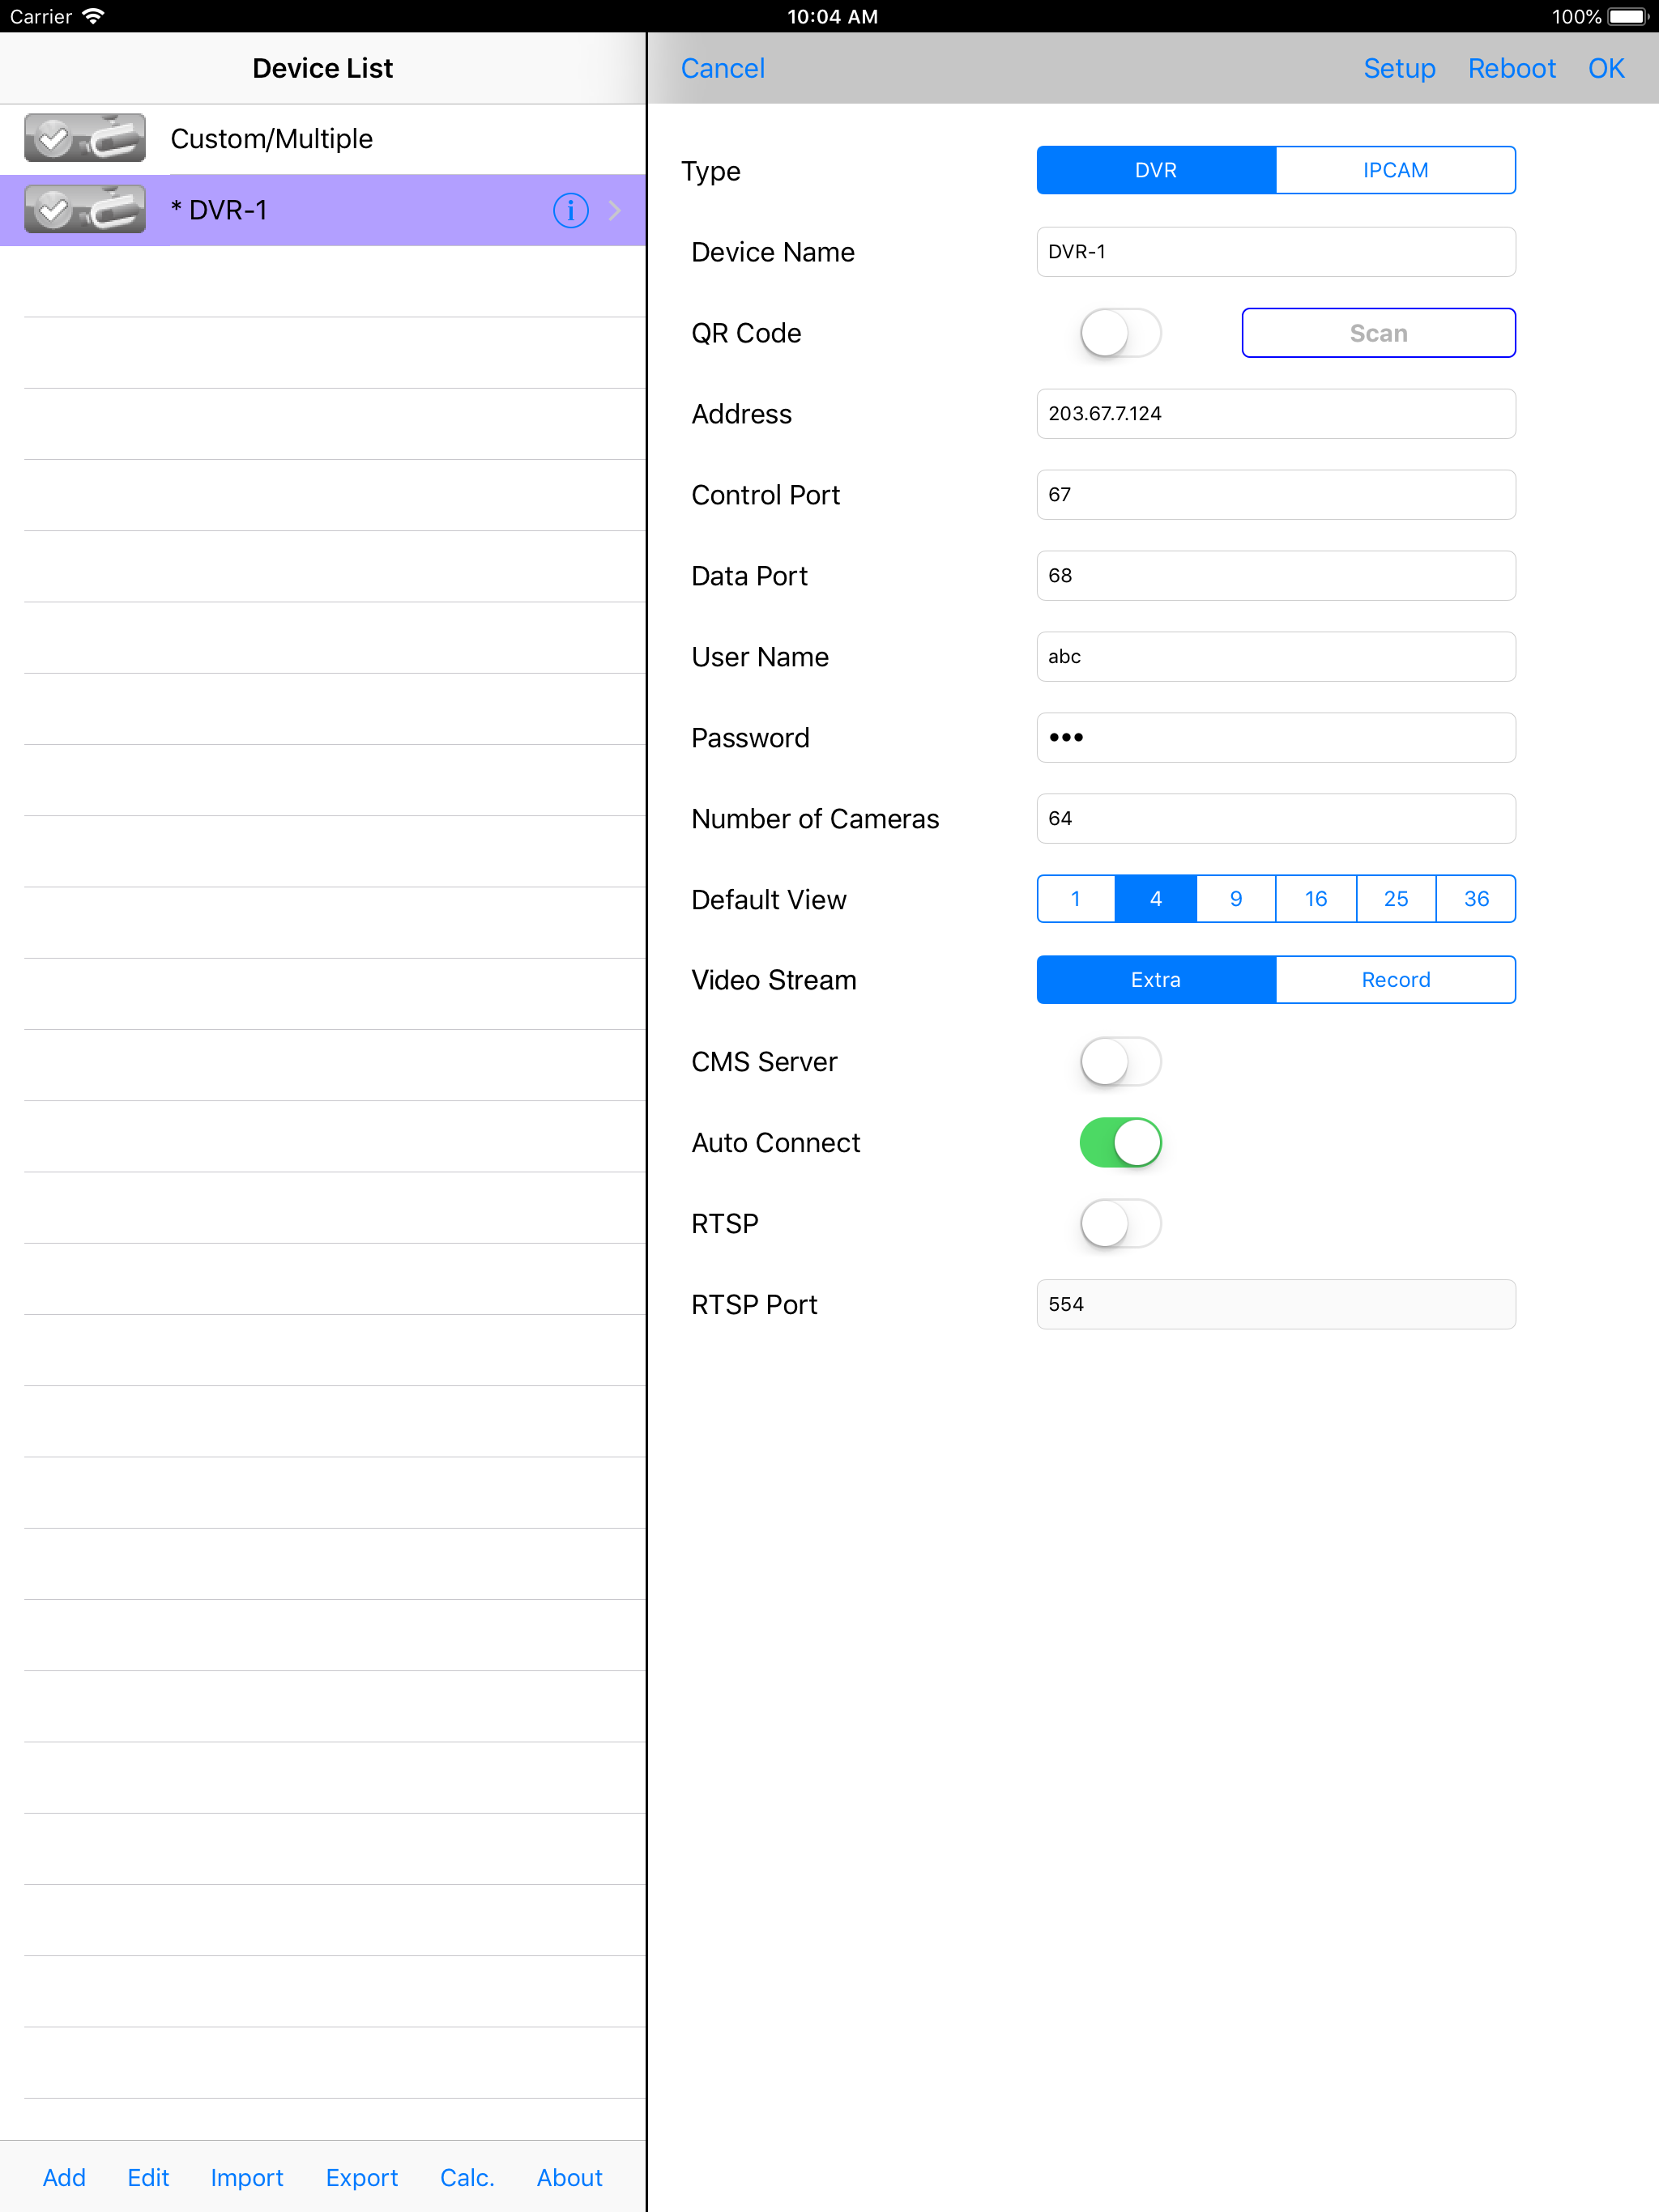Open the info details for DVR-1

[569, 210]
